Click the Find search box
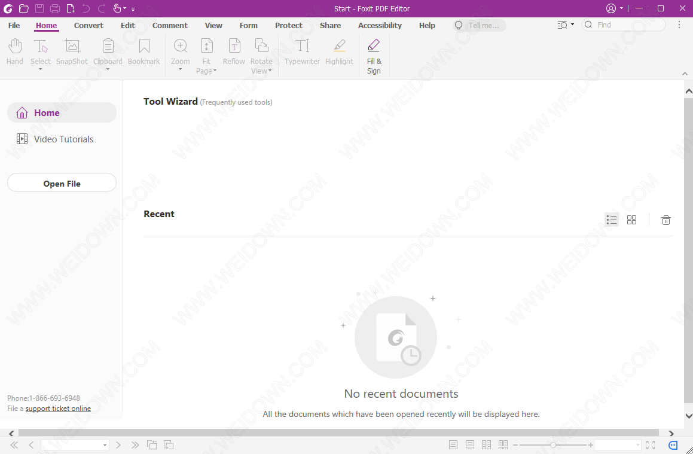This screenshot has height=454, width=693. 623,25
